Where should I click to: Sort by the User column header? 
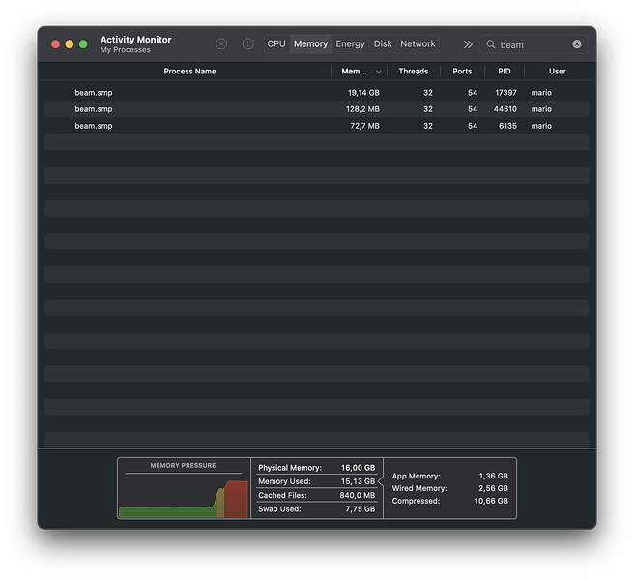557,72
